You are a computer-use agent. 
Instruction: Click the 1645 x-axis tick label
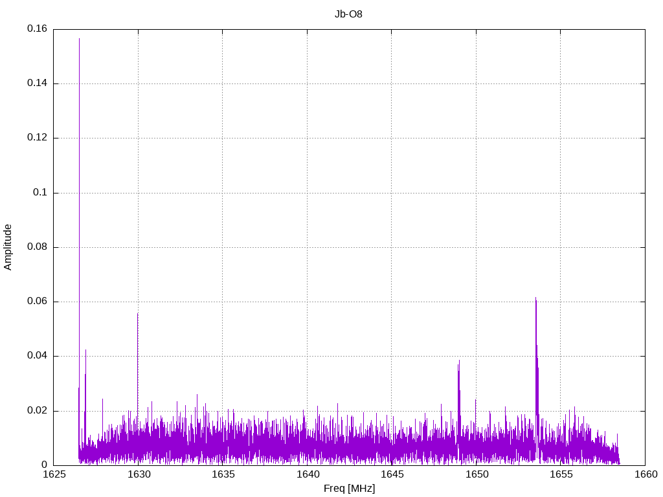coord(392,474)
